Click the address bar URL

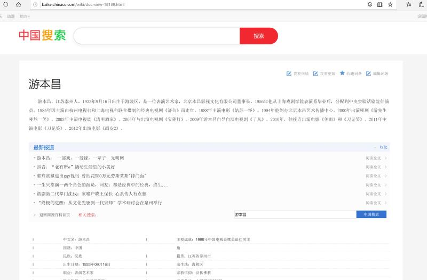click(x=83, y=4)
